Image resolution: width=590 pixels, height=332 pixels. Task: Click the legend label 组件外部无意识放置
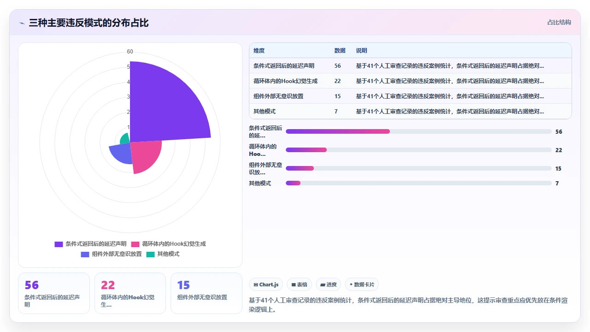(117, 254)
